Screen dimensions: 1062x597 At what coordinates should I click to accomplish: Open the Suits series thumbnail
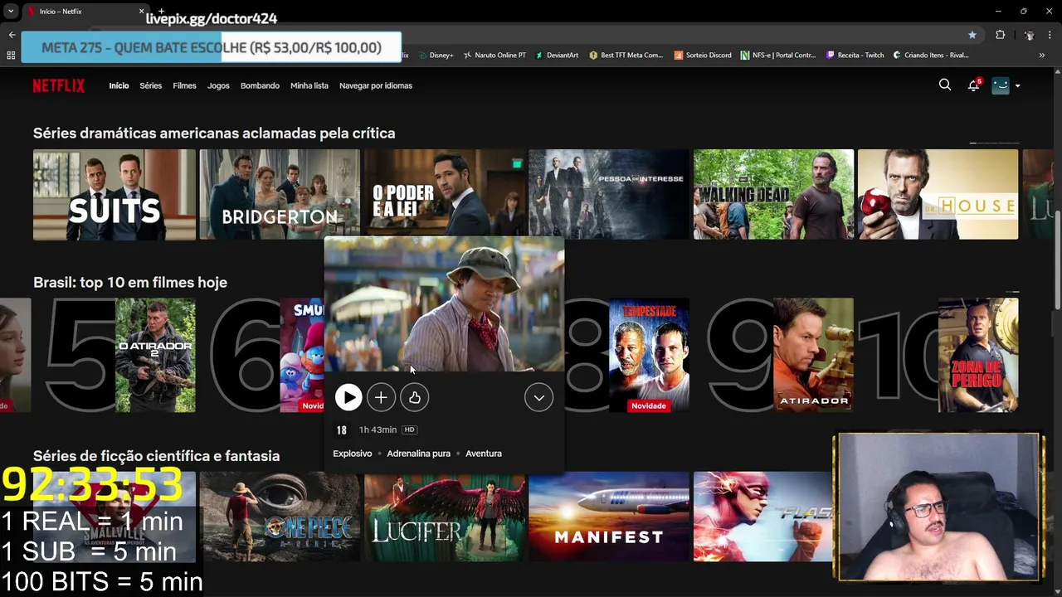tap(114, 195)
